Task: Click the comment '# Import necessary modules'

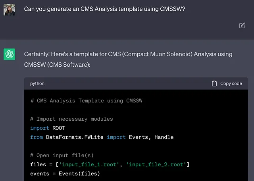Action: (71, 119)
